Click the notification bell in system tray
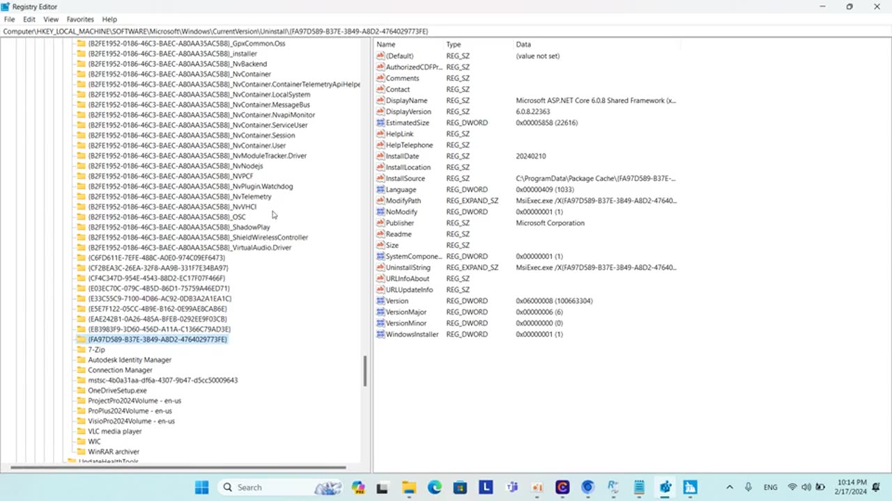 coord(877,487)
